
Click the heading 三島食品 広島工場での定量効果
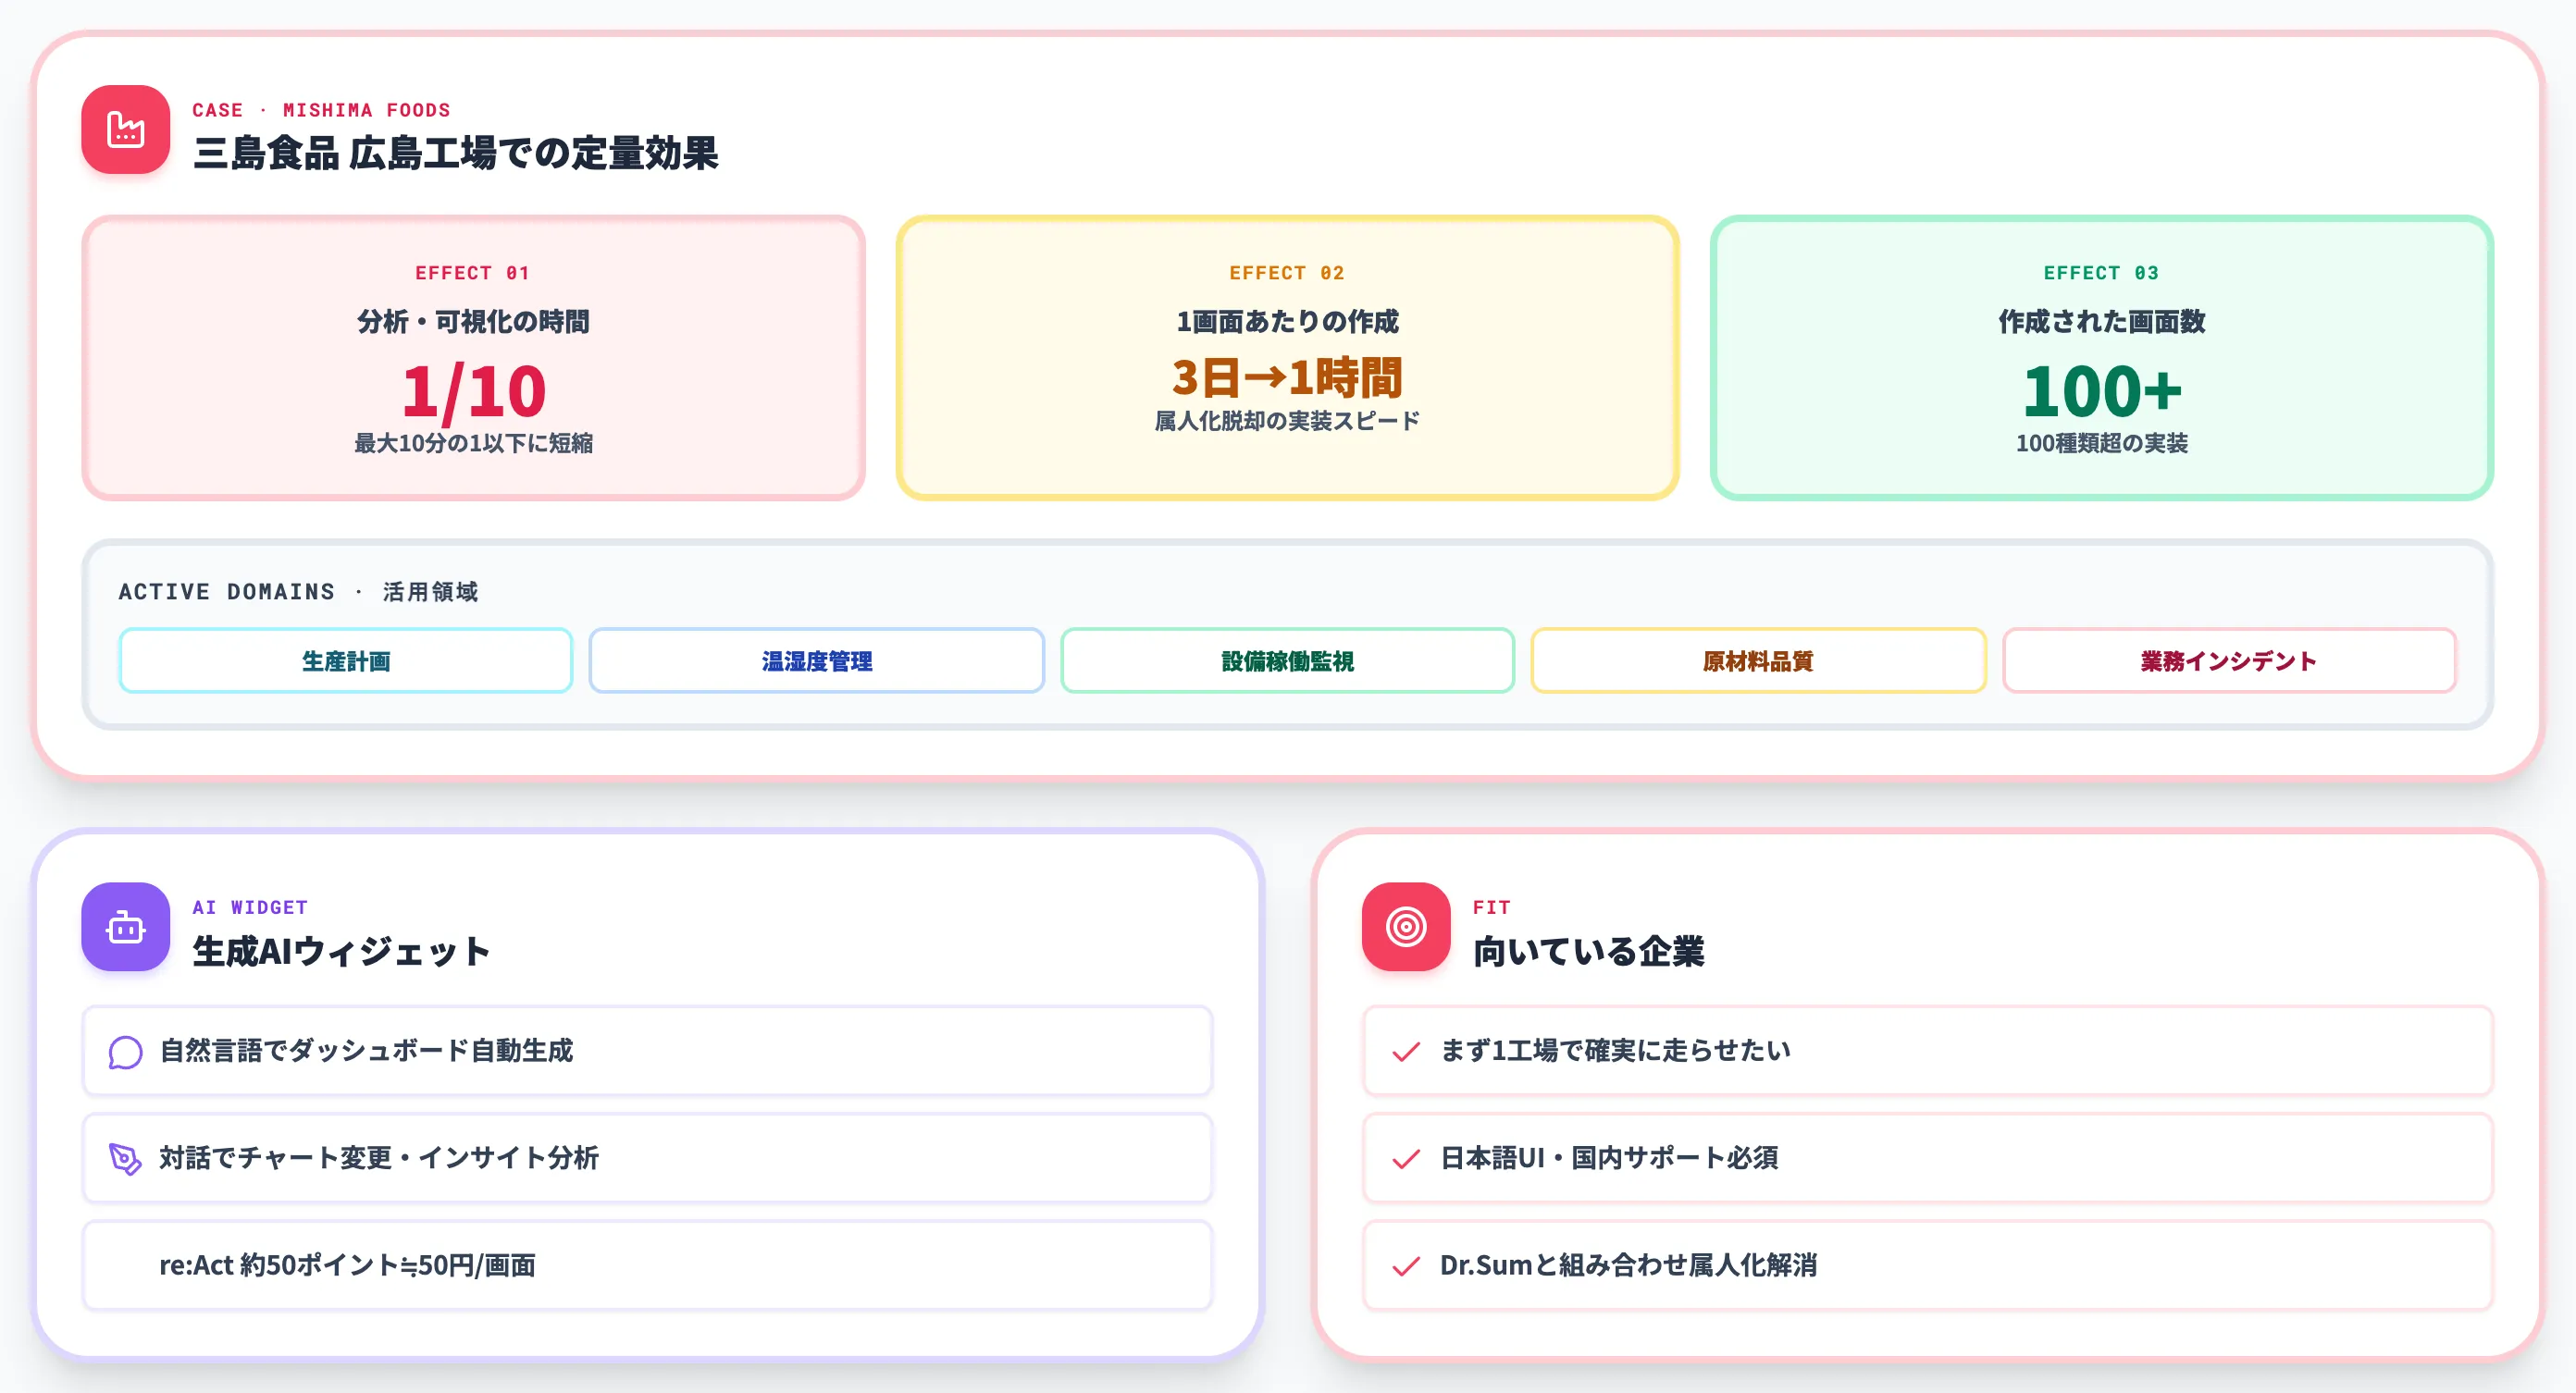tap(456, 153)
